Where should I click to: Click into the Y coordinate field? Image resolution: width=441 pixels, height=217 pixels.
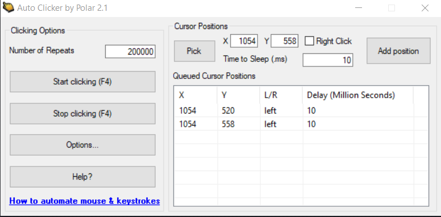tap(285, 41)
